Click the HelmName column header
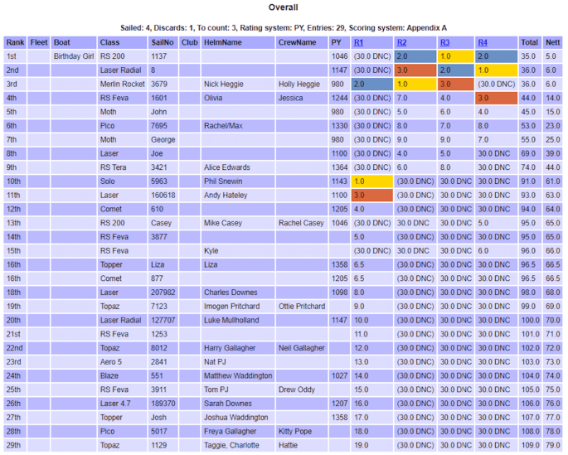Viewport: 568px width, 455px height. pos(222,42)
